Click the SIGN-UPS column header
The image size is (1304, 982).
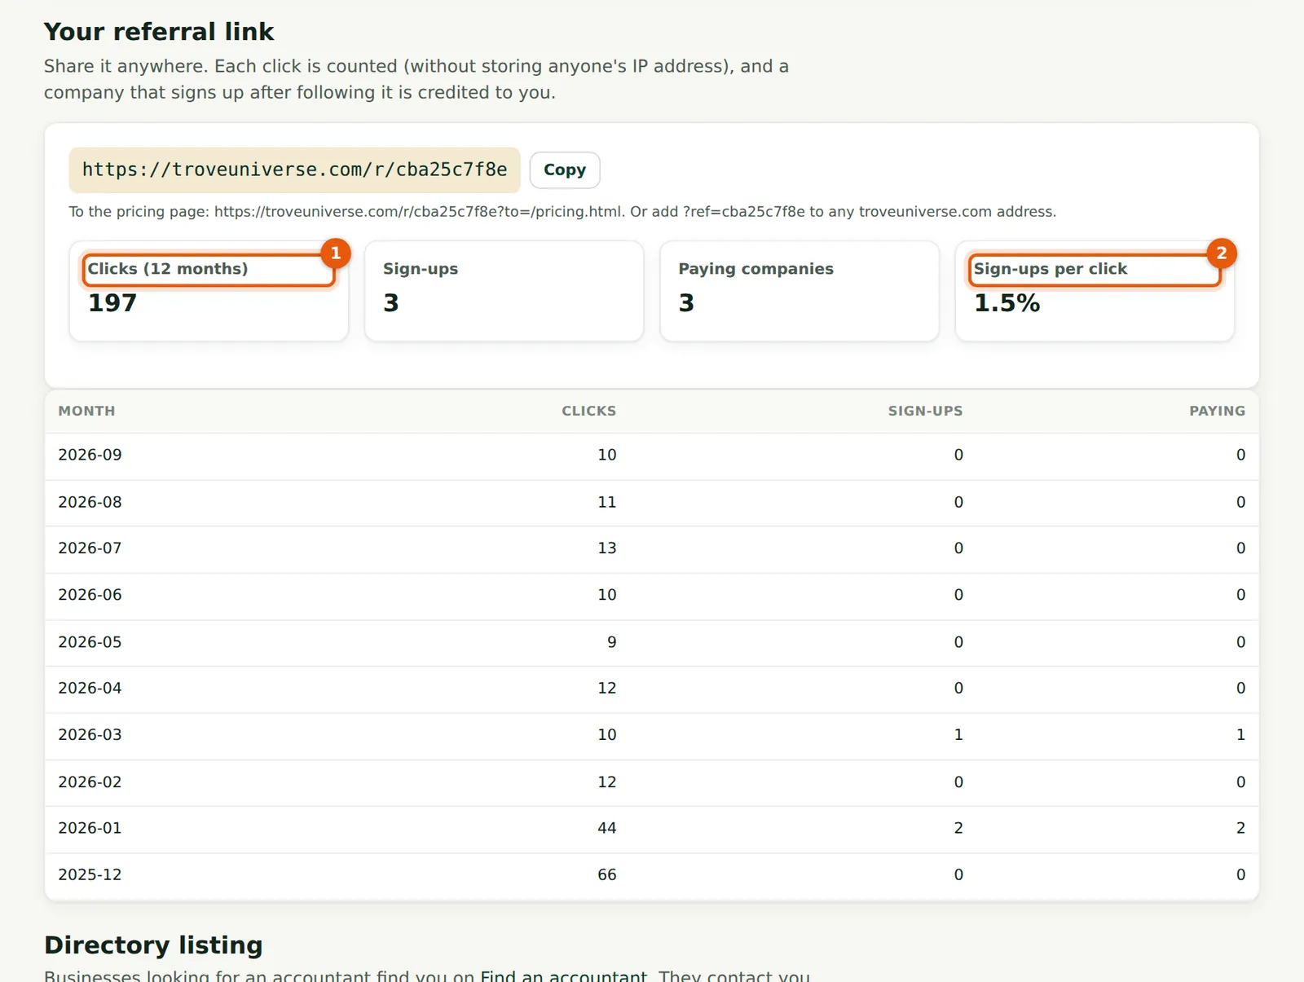(x=925, y=411)
